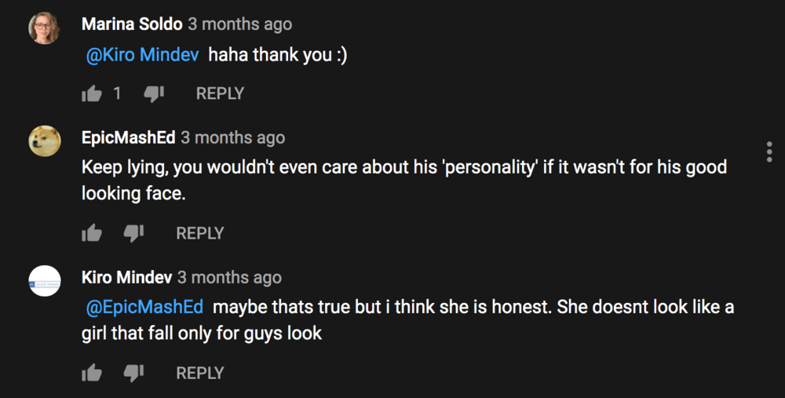Dislike Kiro Mindev's reply

[x=133, y=373]
